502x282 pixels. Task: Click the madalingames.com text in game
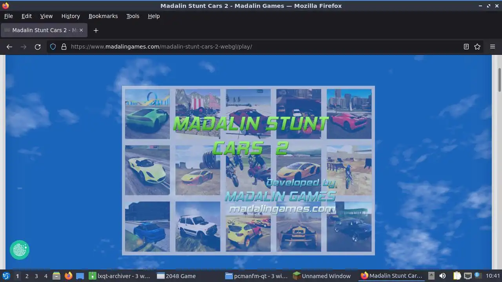click(282, 209)
